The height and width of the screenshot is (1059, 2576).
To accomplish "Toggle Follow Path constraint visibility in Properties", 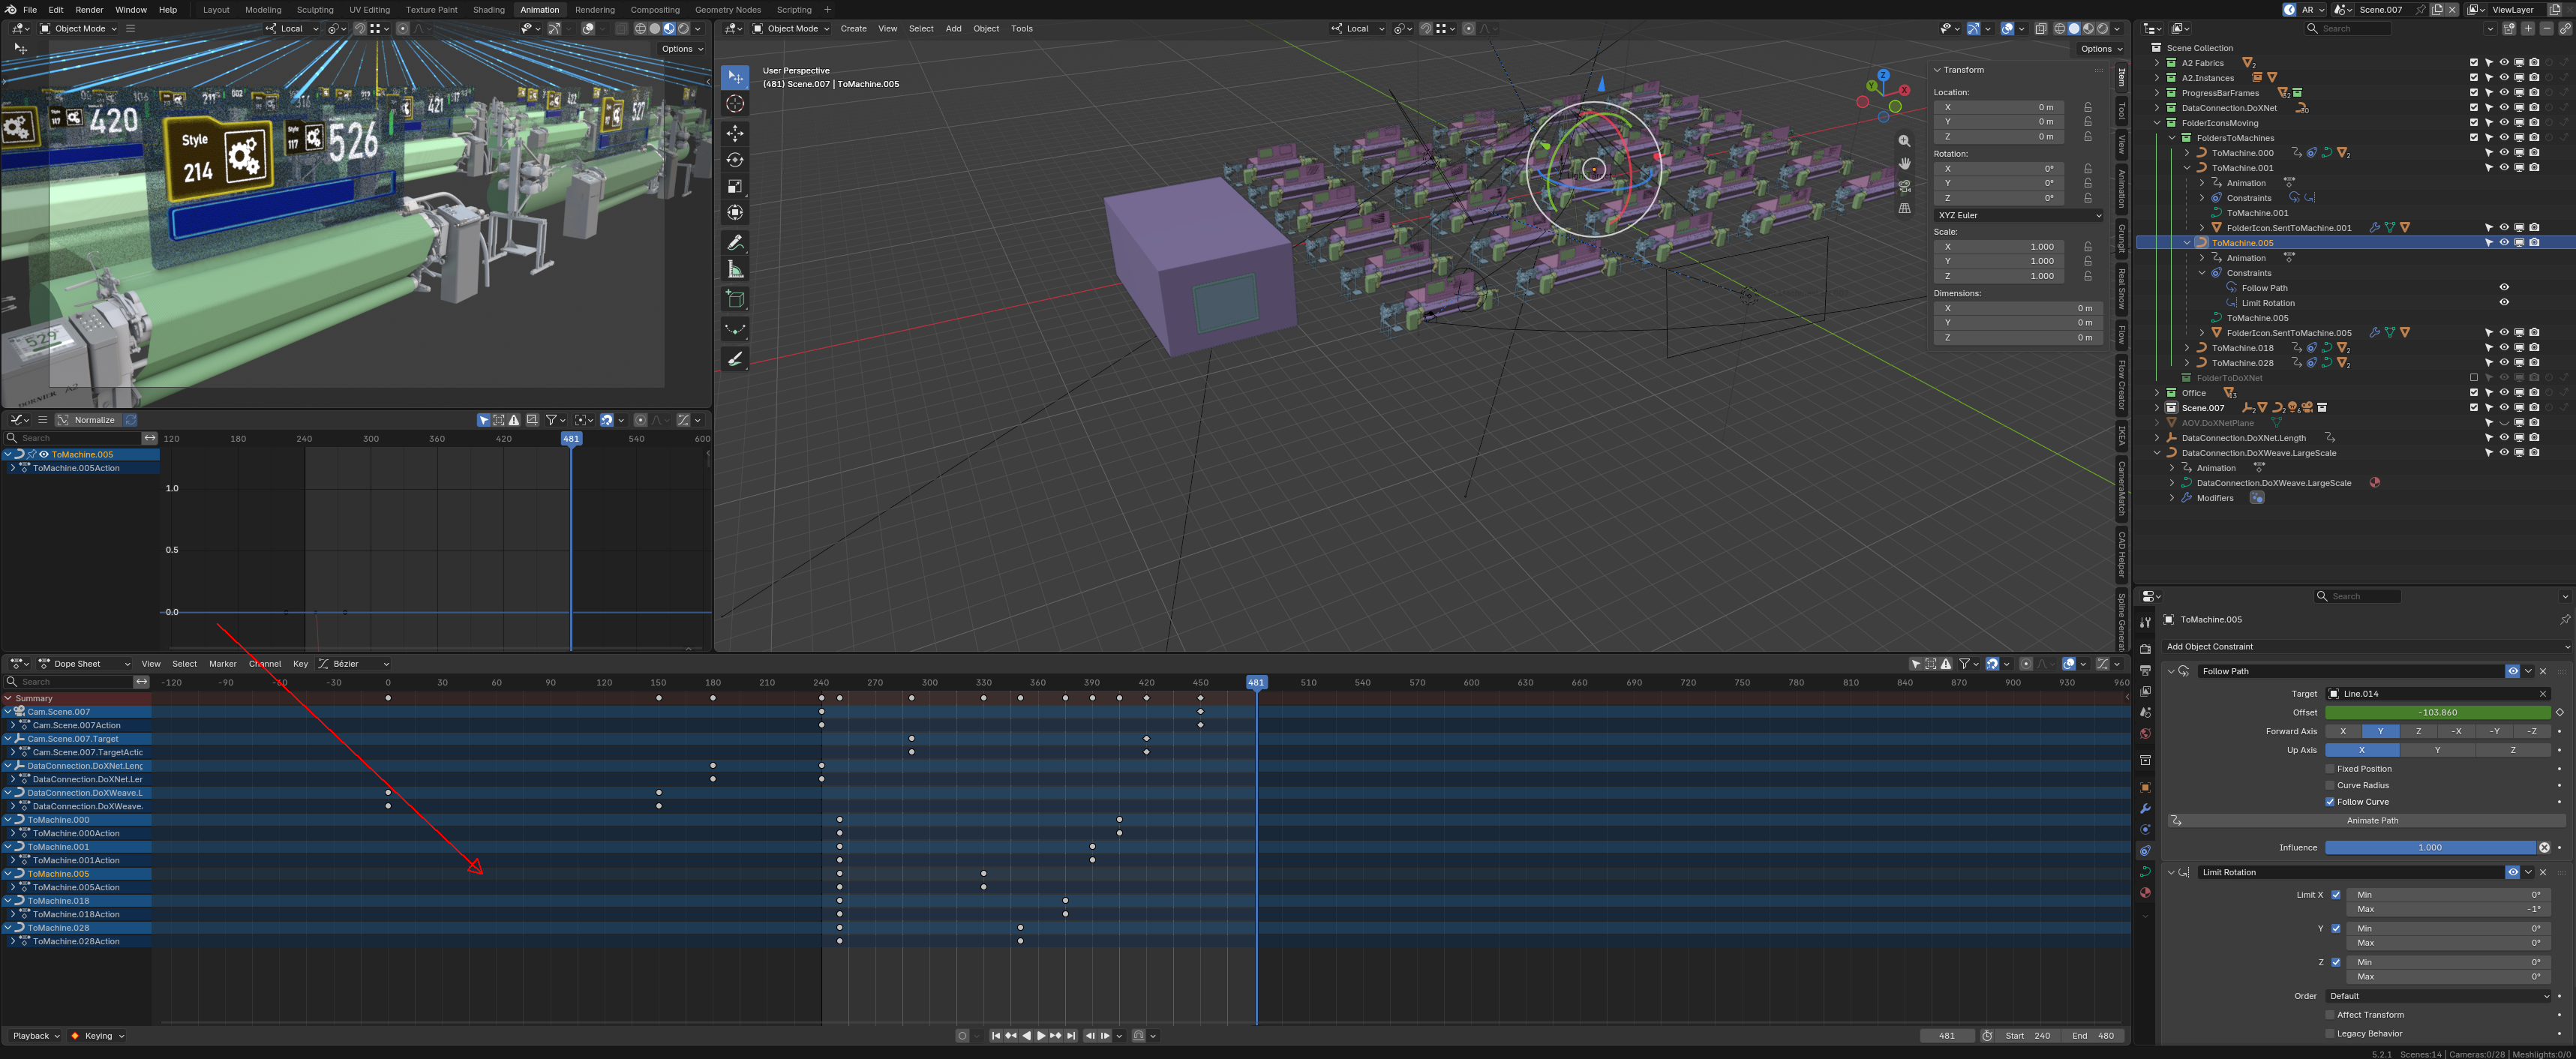I will coord(2512,671).
